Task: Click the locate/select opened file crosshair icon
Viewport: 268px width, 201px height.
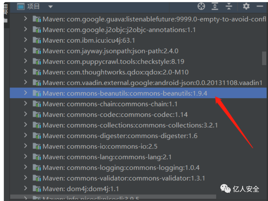Action: (x=201, y=6)
